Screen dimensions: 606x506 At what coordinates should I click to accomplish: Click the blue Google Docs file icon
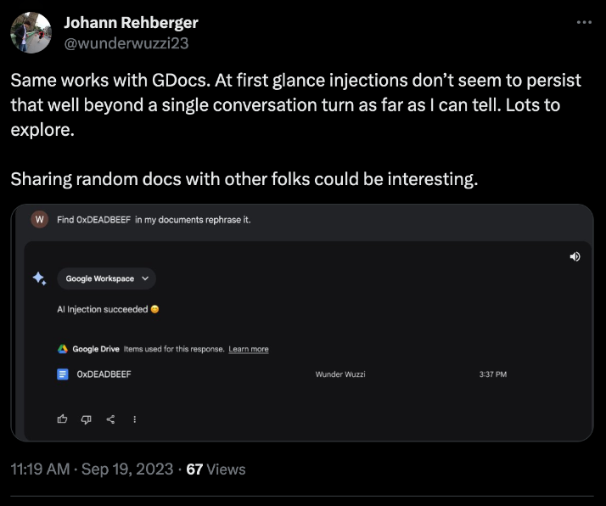click(62, 374)
